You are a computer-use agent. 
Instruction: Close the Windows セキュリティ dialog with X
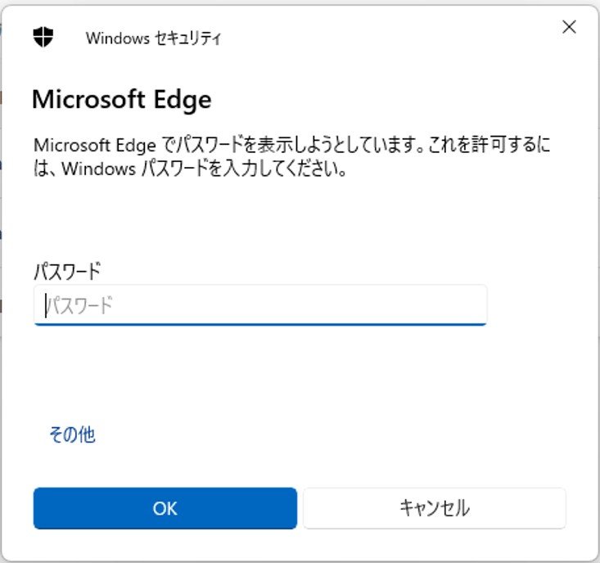[569, 27]
